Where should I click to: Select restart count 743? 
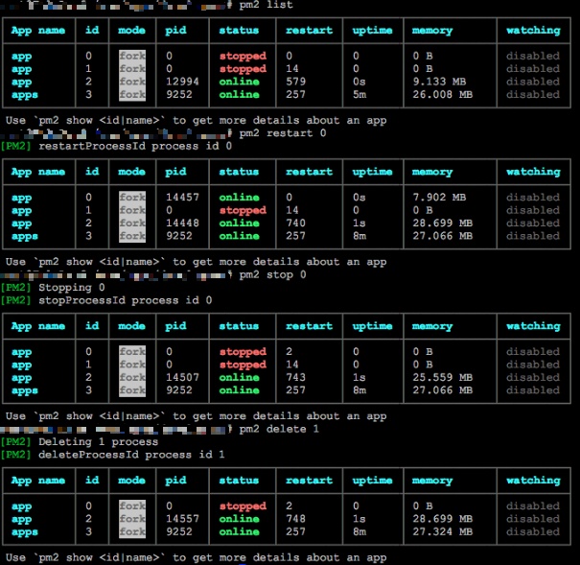[x=295, y=377]
